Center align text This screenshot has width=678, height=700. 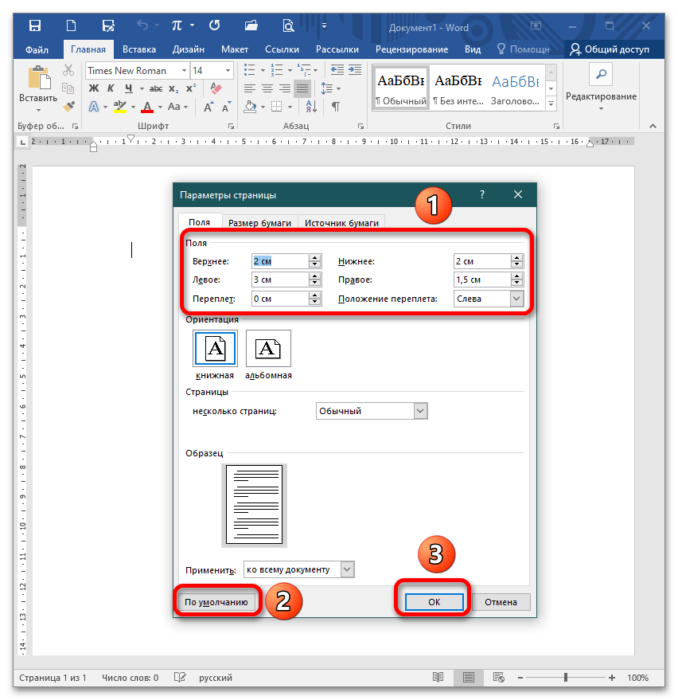[267, 88]
